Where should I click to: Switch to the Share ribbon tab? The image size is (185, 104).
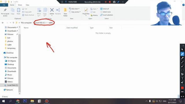(x=20, y=5)
